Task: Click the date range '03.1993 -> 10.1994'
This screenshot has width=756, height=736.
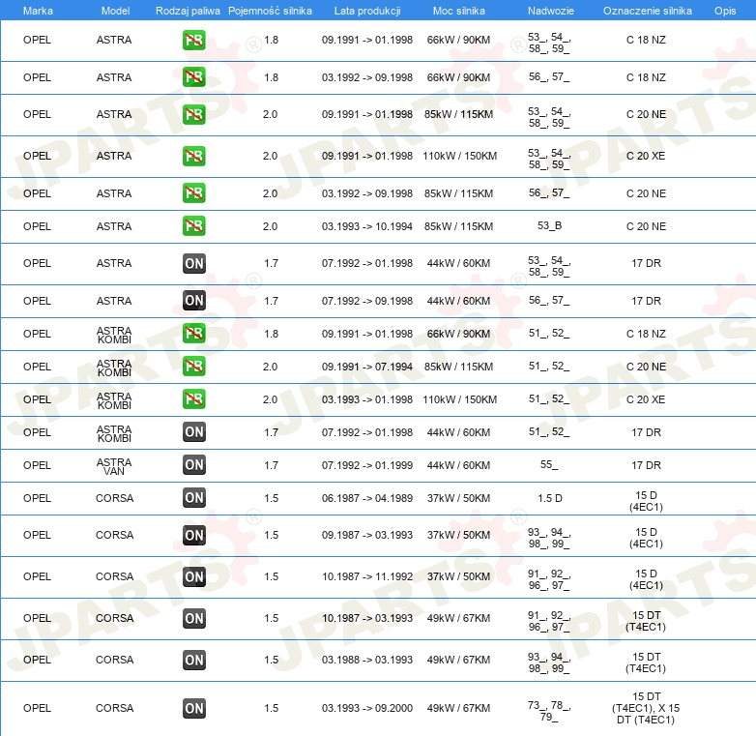Action: 367,226
